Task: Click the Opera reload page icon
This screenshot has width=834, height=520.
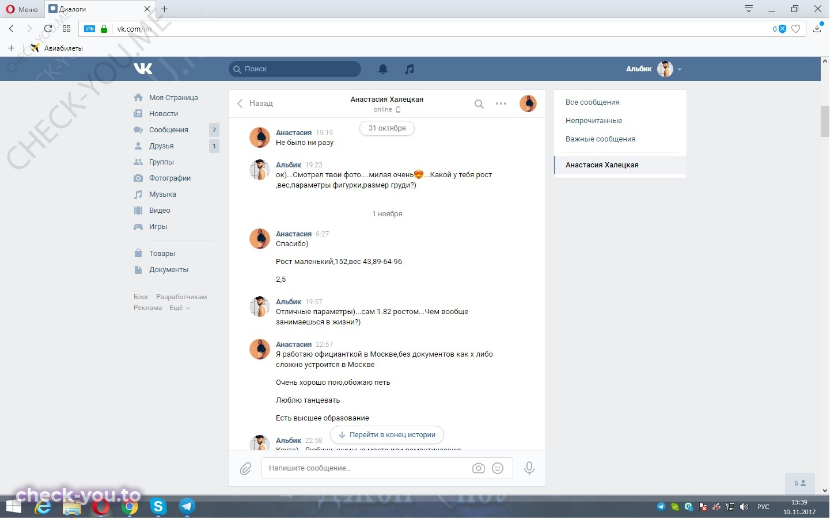Action: tap(48, 29)
